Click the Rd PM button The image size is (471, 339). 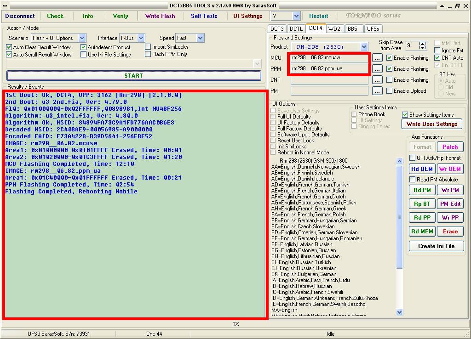click(x=422, y=190)
